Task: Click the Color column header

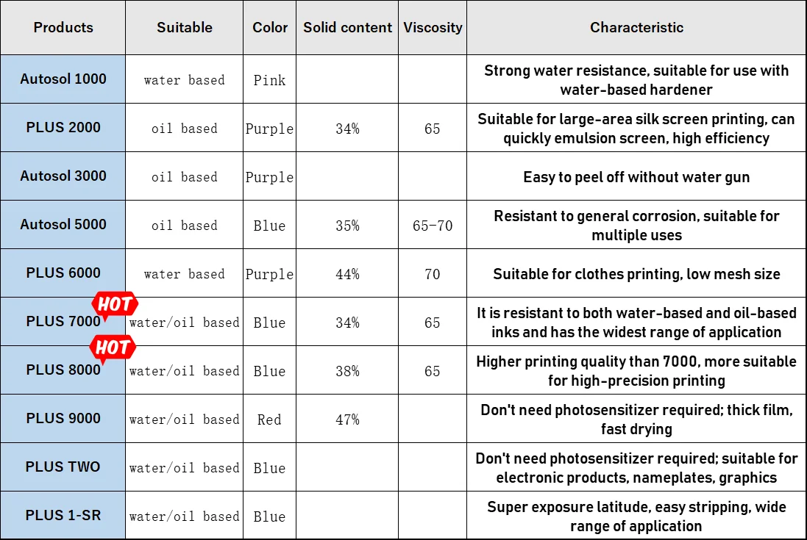Action: pyautogui.click(x=270, y=28)
